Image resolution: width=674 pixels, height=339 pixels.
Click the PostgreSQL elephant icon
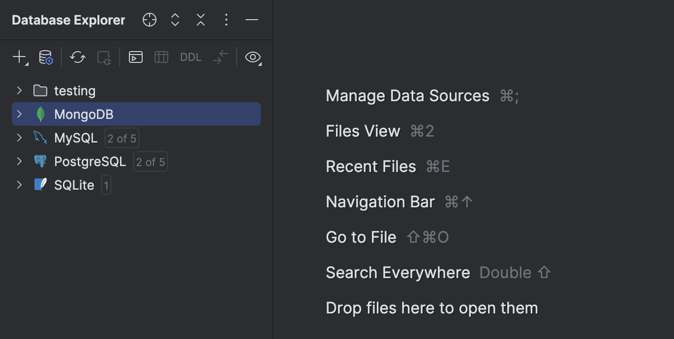[40, 161]
